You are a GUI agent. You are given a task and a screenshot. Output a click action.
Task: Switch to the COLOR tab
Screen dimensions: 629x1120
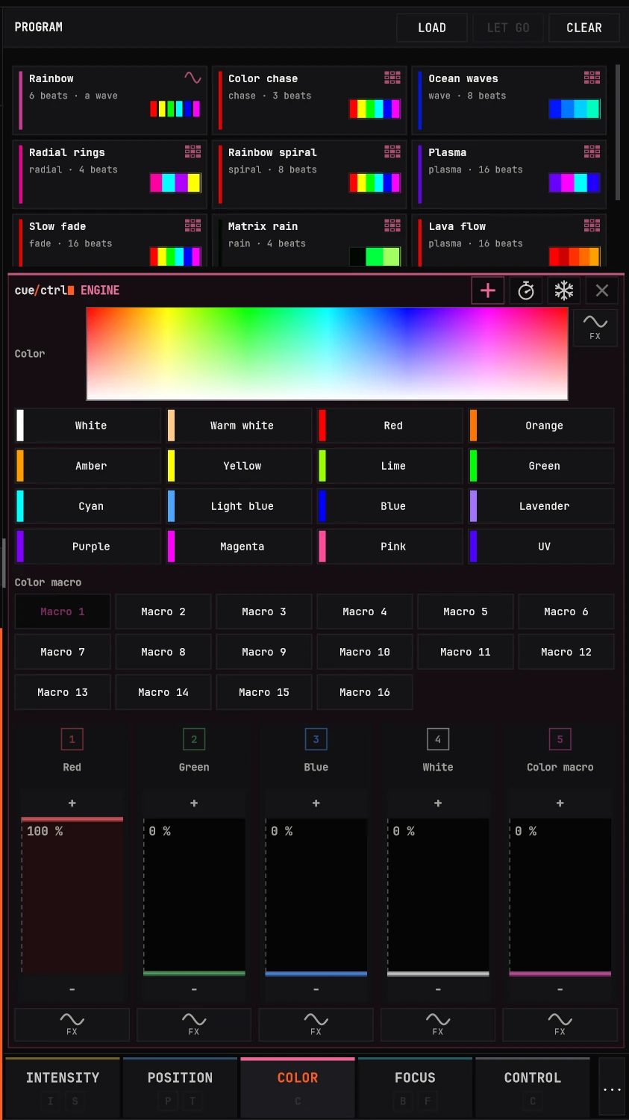298,1087
